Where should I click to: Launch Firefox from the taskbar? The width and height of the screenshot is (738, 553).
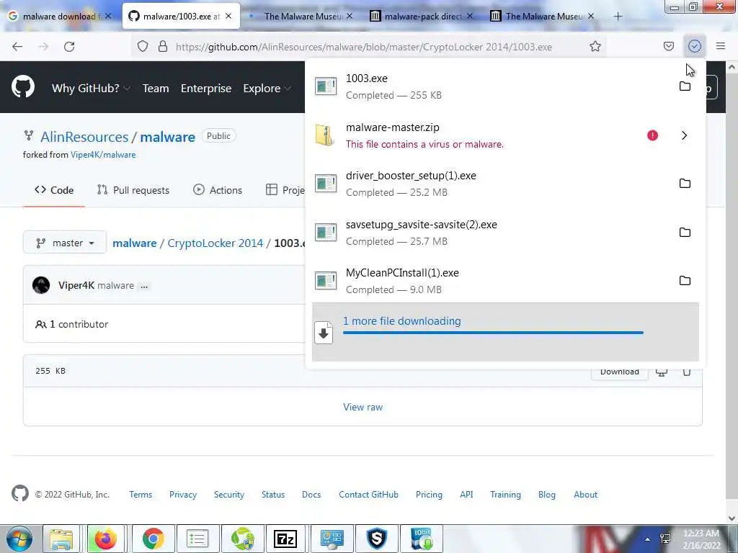pyautogui.click(x=105, y=539)
